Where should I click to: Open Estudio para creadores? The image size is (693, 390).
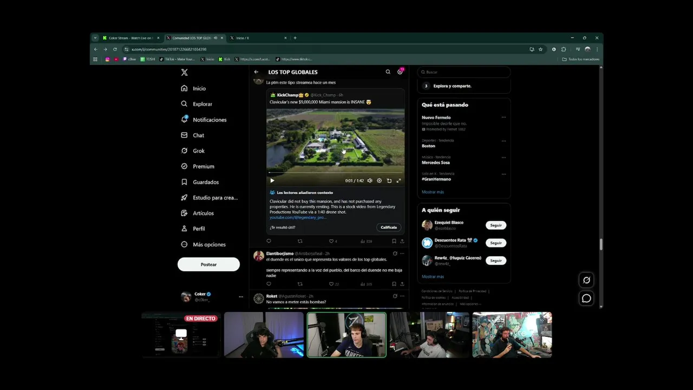point(210,198)
